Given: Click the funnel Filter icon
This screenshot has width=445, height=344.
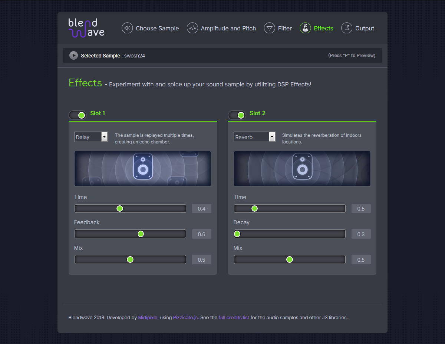Looking at the screenshot, I should pyautogui.click(x=269, y=28).
